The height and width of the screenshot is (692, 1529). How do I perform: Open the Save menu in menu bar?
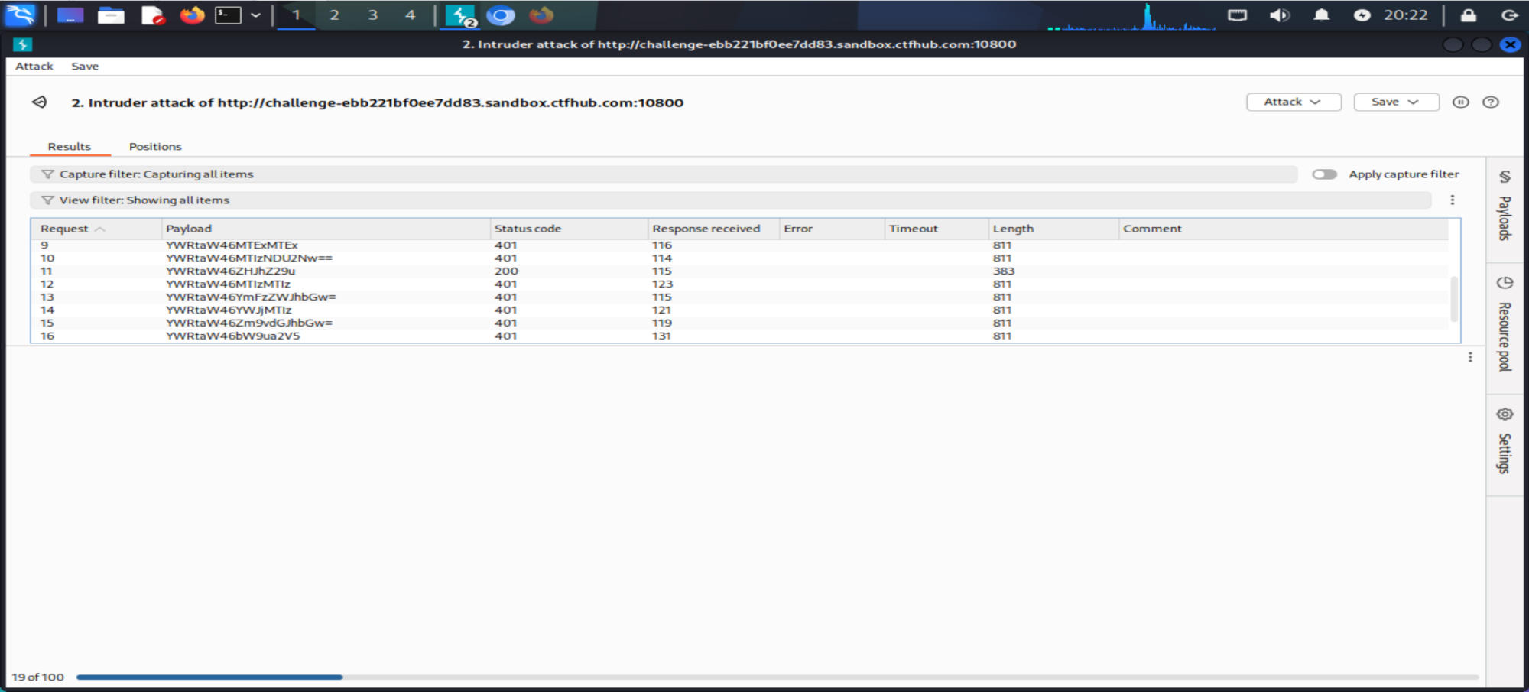point(85,67)
